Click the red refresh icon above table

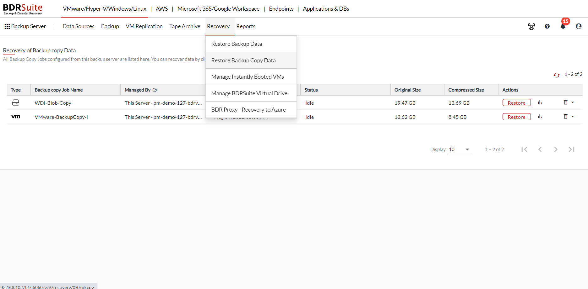pos(557,75)
